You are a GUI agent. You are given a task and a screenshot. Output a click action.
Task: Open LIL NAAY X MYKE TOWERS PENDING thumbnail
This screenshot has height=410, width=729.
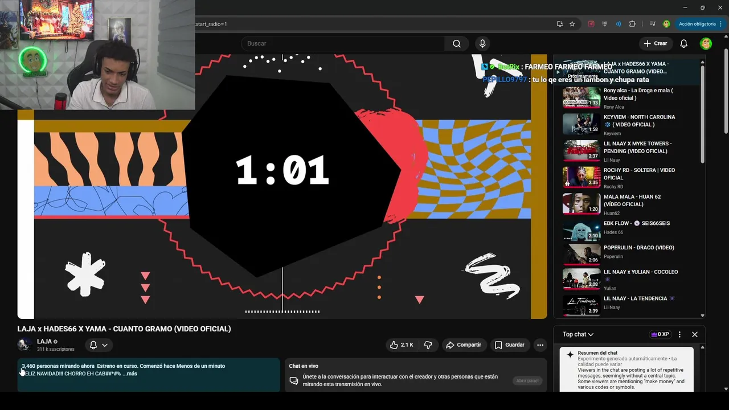coord(581,151)
